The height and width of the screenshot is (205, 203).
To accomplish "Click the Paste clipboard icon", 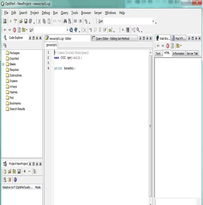I will coord(49,21).
